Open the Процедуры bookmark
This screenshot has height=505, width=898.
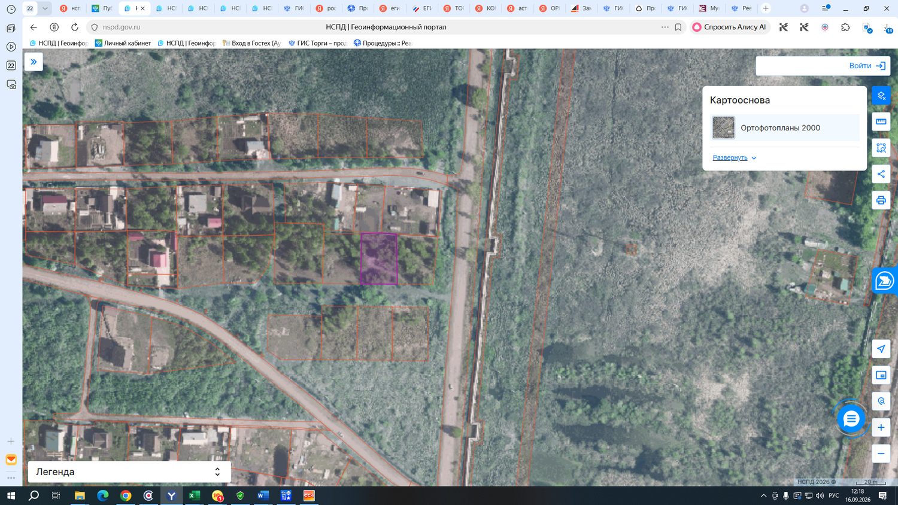coord(383,43)
